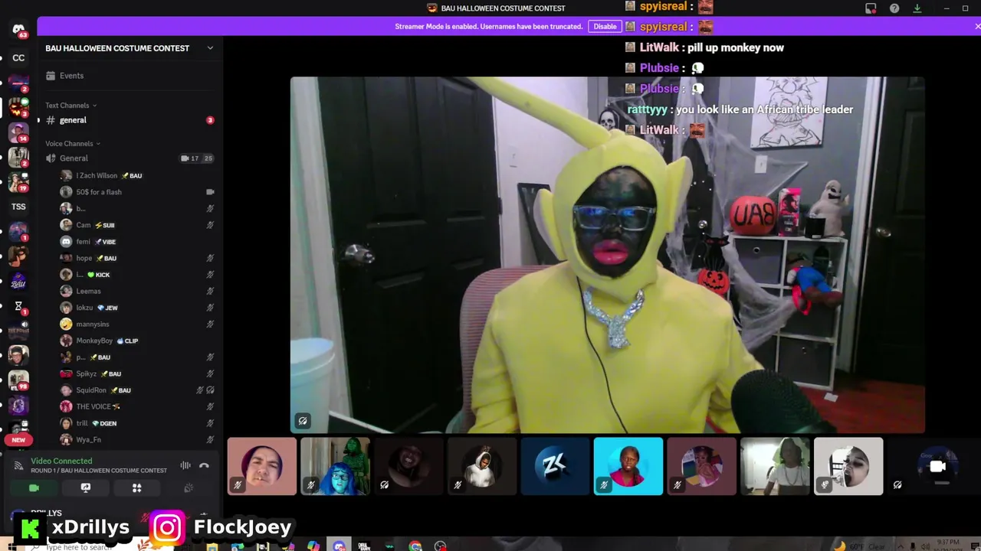981x551 pixels.
Task: Select voice user femi
Action: tap(138, 242)
